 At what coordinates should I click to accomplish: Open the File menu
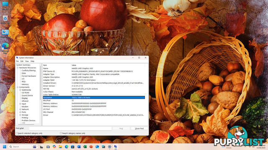(x=17, y=61)
